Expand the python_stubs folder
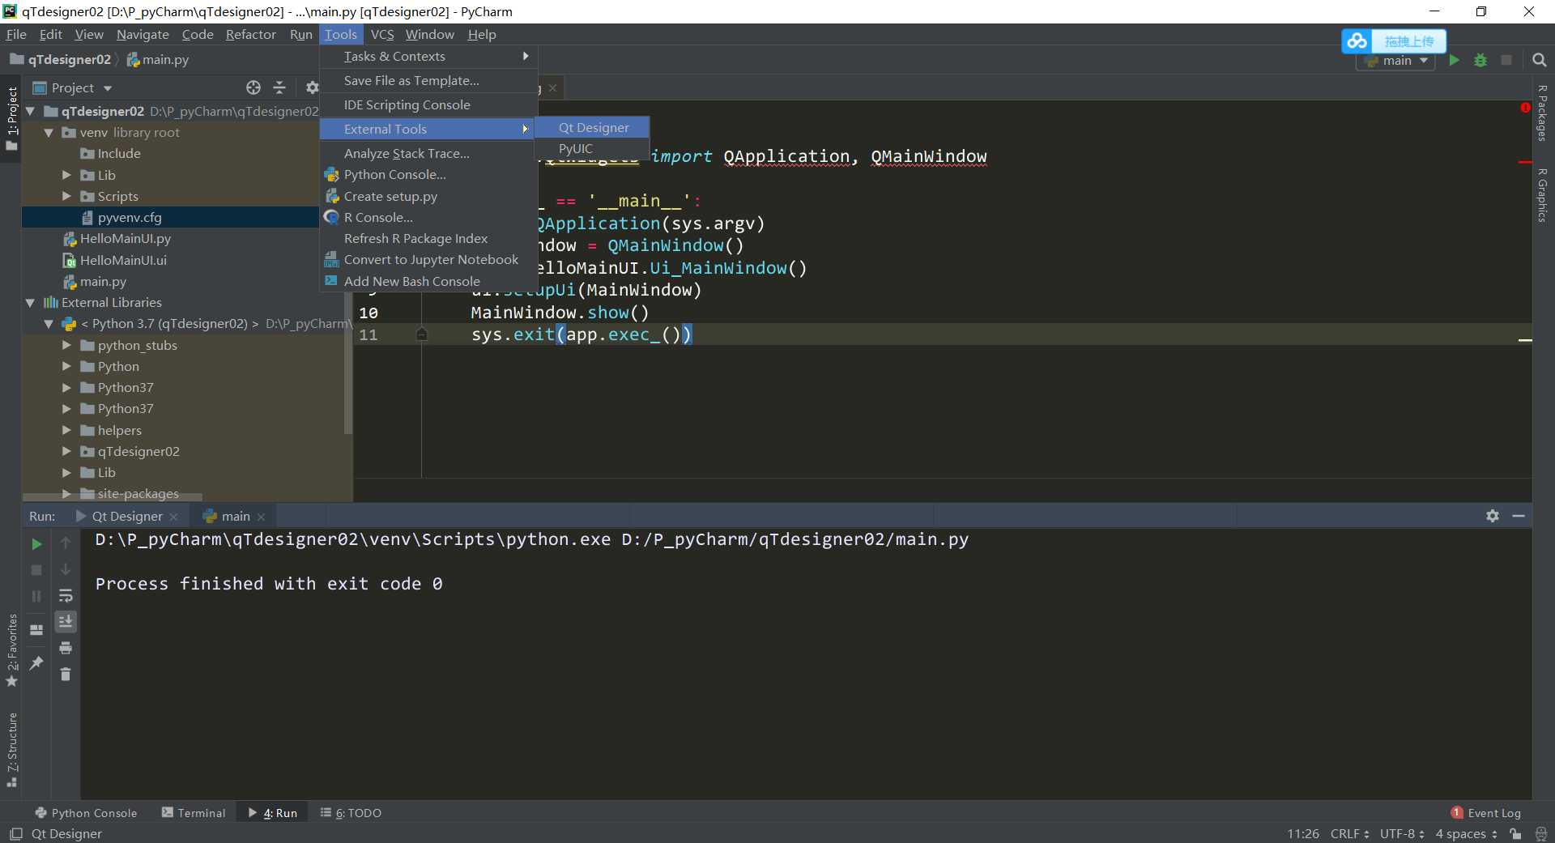 tap(67, 345)
